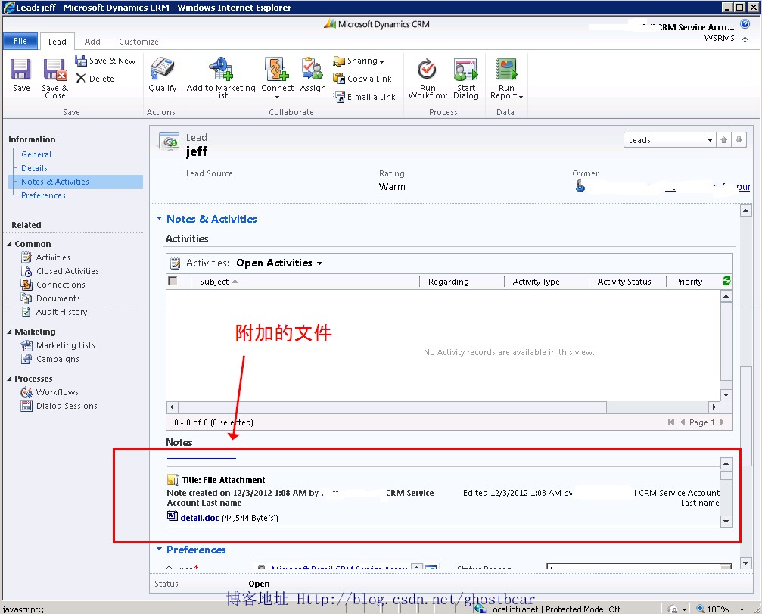Go to previous record arrow
Viewport: 762px width, 614px height.
click(723, 140)
